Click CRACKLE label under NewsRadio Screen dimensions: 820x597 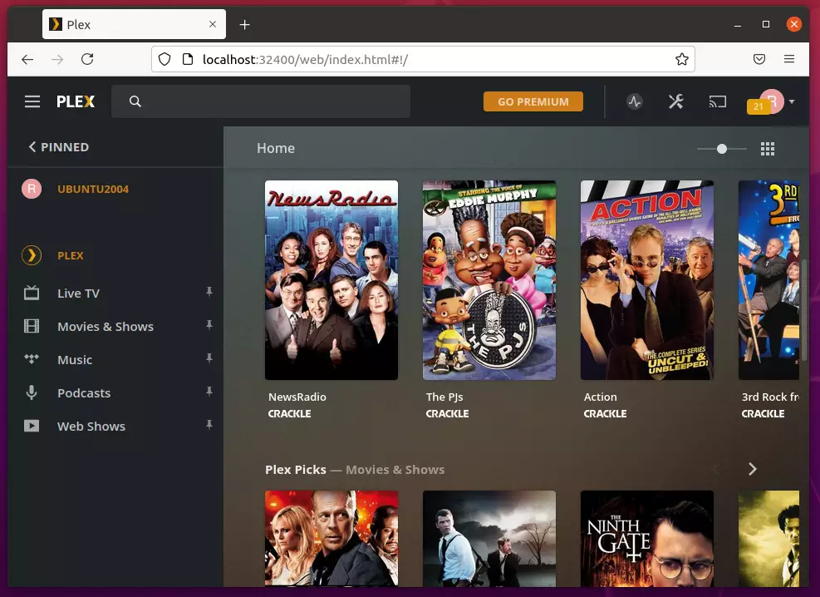(x=289, y=413)
